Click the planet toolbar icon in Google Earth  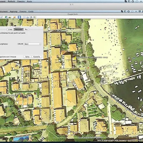click(x=6, y=17)
